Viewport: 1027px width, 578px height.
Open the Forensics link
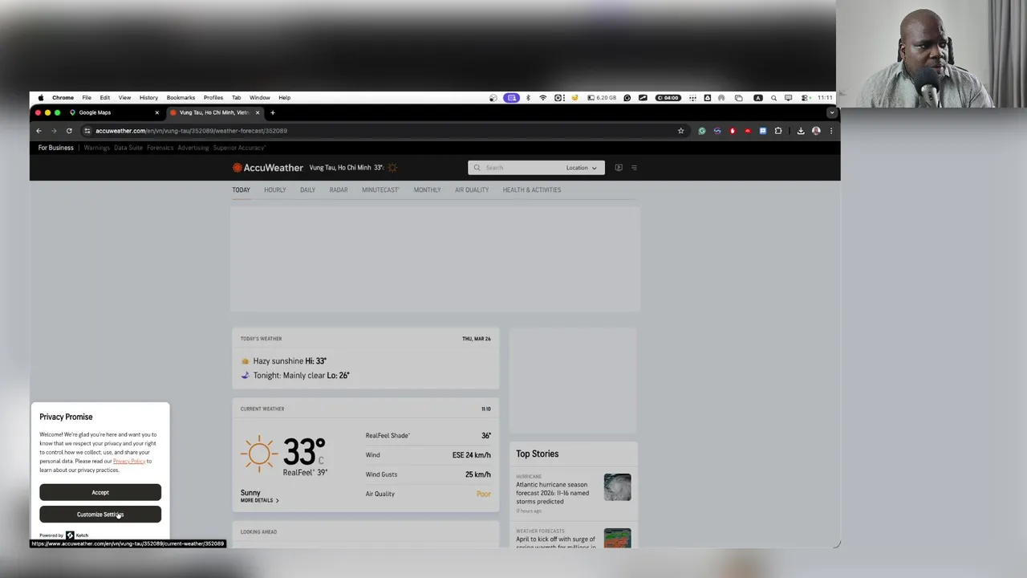pyautogui.click(x=160, y=148)
